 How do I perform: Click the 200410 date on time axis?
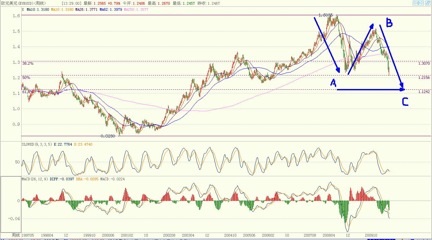point(230,235)
